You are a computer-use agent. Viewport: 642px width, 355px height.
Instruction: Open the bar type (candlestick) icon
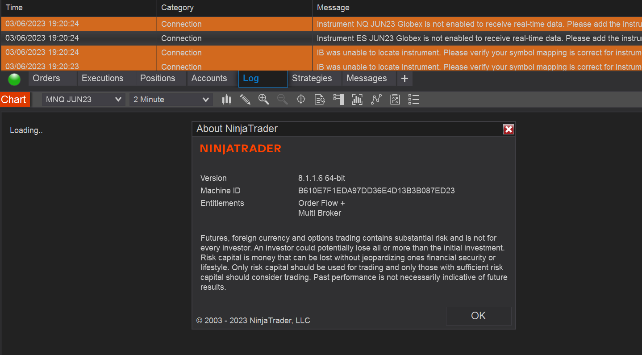pos(227,100)
